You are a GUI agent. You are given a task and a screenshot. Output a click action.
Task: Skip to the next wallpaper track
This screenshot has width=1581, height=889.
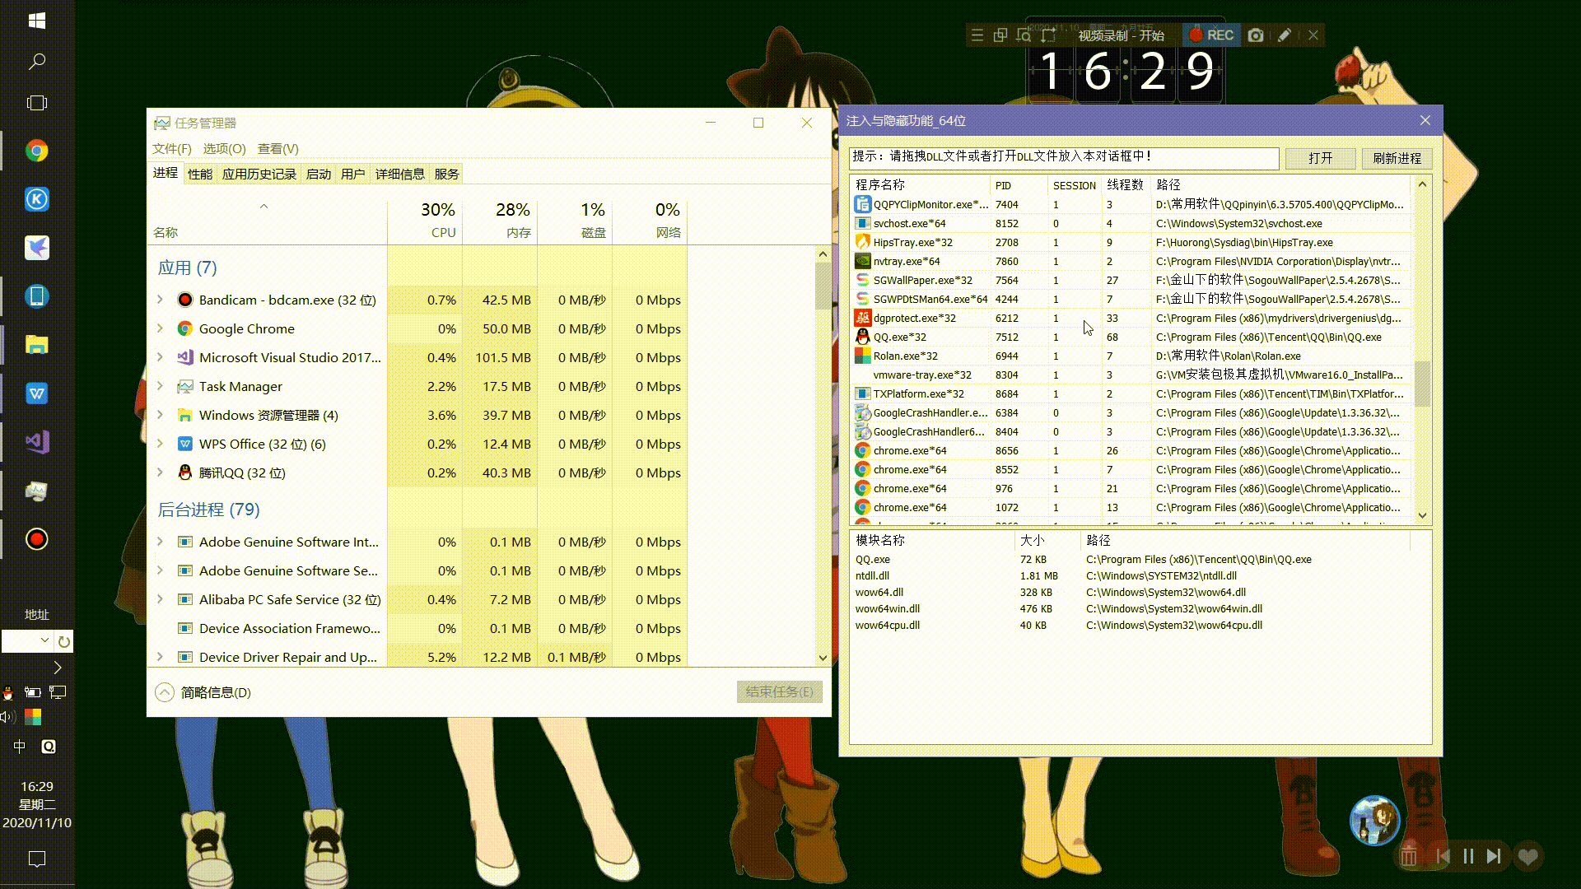1494,856
